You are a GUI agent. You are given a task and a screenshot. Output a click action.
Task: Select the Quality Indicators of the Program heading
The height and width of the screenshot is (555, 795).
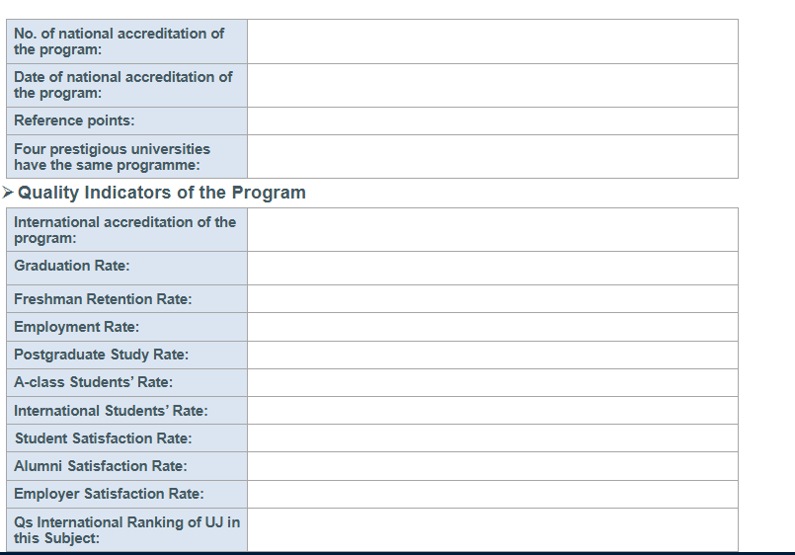162,193
